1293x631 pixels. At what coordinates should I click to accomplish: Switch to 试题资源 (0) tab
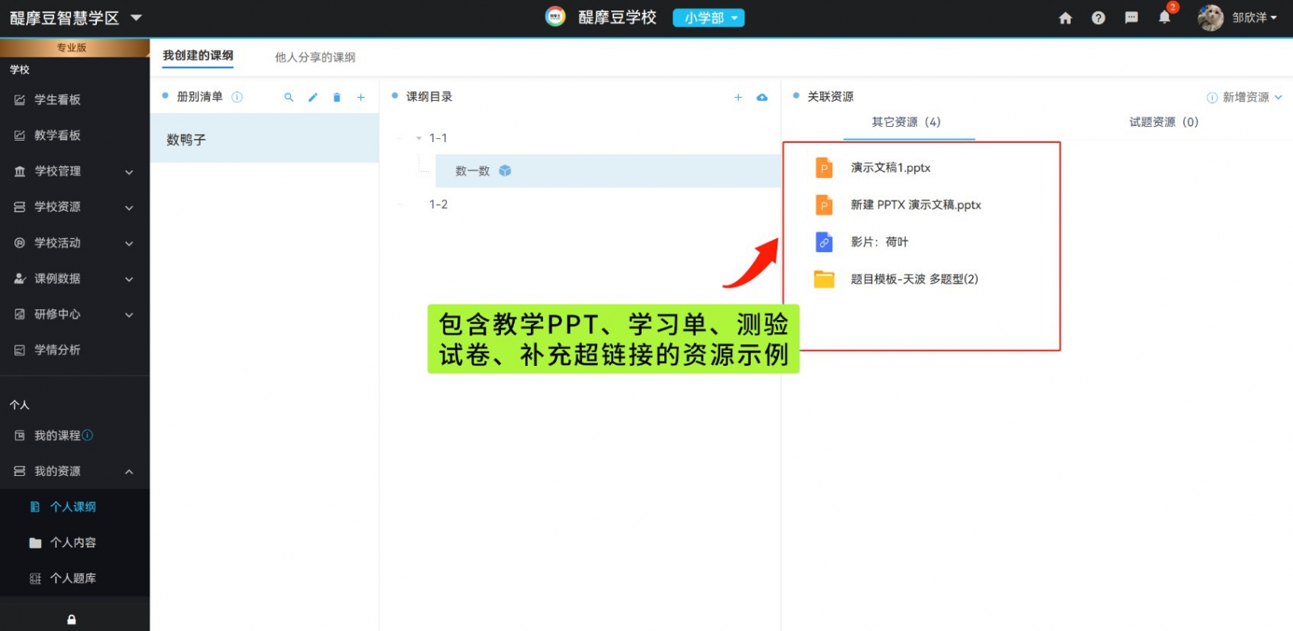point(1163,122)
